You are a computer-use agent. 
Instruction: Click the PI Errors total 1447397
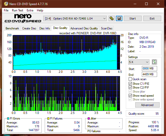[x=34, y=130]
